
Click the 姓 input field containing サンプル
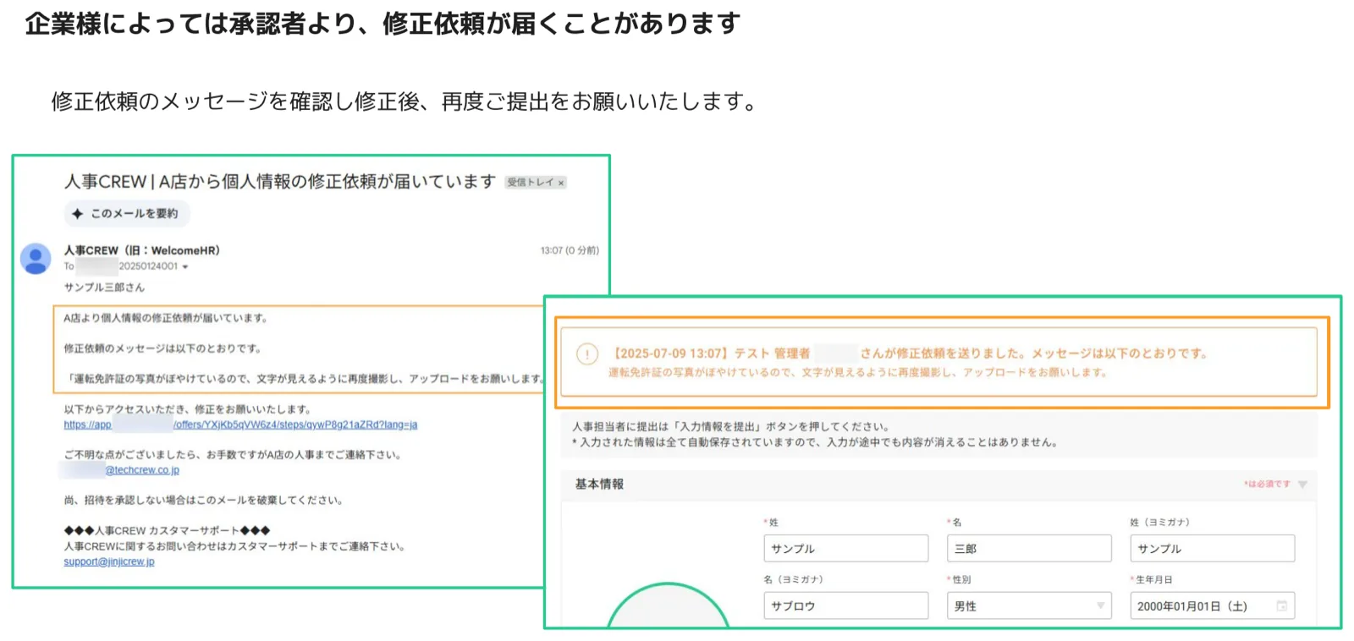point(845,548)
